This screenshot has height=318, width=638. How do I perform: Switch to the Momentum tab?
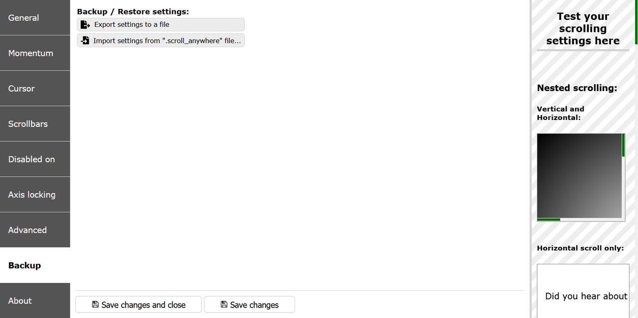pos(35,53)
